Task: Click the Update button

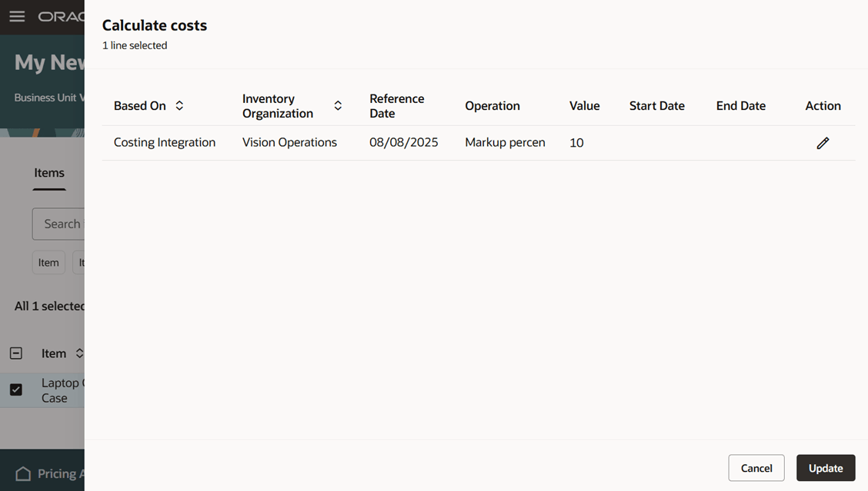Action: coord(825,467)
